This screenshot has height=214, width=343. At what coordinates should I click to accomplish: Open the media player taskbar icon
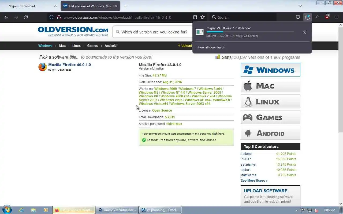click(x=46, y=210)
